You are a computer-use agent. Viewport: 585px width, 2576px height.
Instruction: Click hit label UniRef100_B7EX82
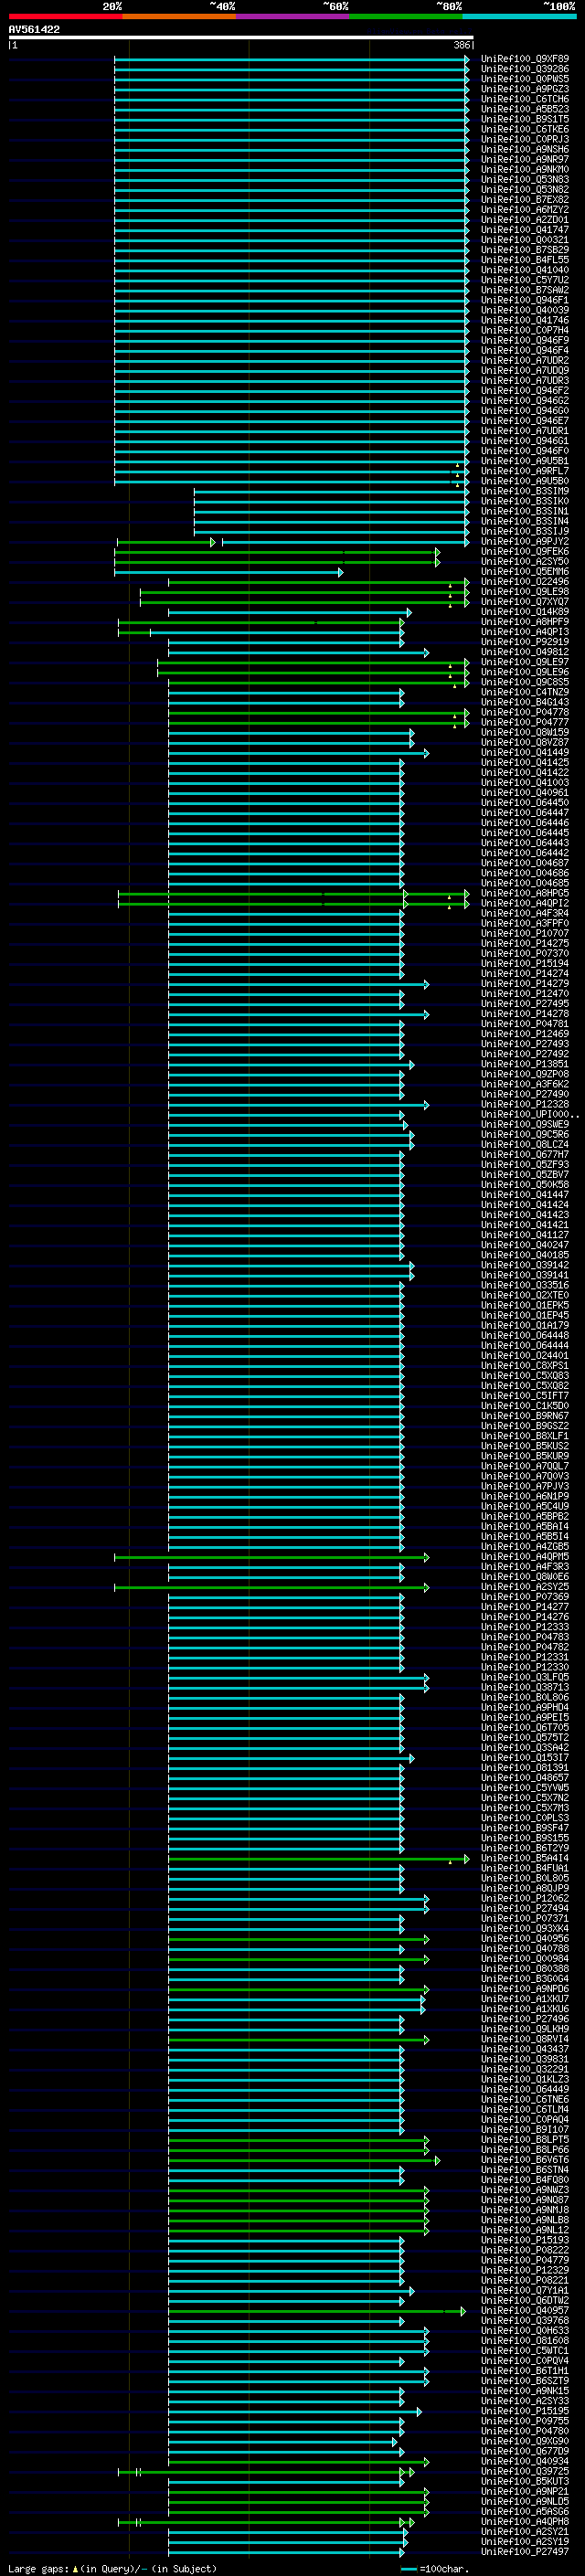[x=525, y=199]
